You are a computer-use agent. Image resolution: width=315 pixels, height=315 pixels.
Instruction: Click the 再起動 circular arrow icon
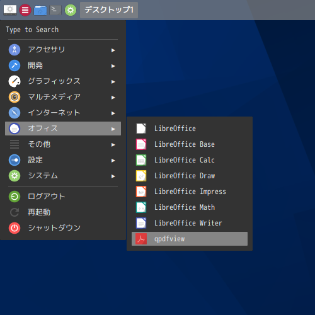pos(14,212)
